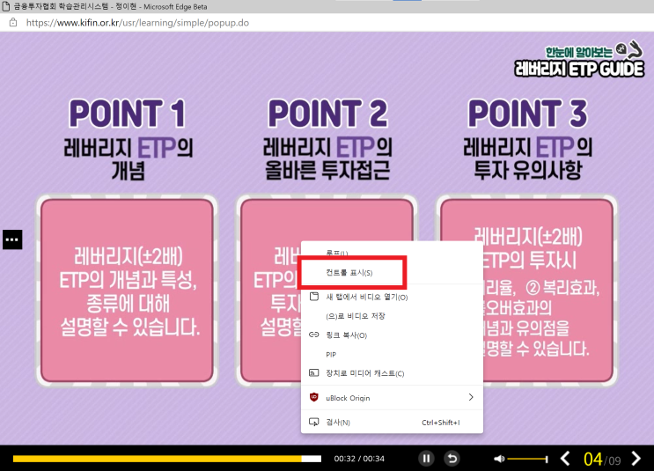The width and height of the screenshot is (654, 471).
Task: Click the POINT 1 concept card
Action: [127, 291]
